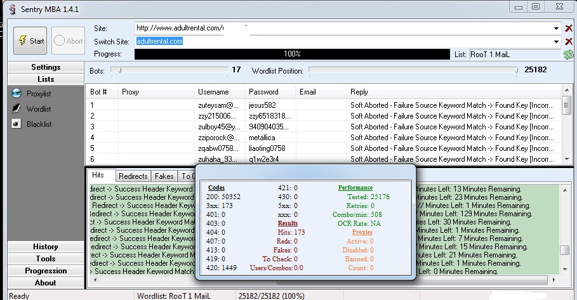The width and height of the screenshot is (577, 300).
Task: Click the Abort button
Action: coord(68,41)
